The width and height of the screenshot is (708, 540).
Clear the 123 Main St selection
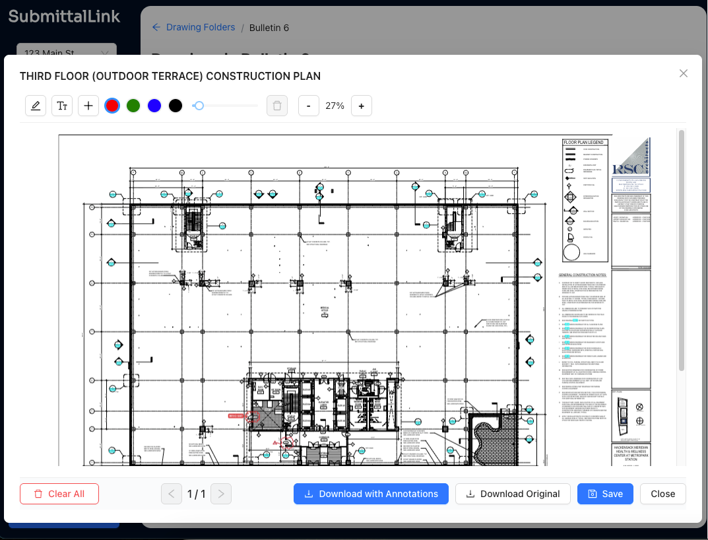(x=104, y=53)
